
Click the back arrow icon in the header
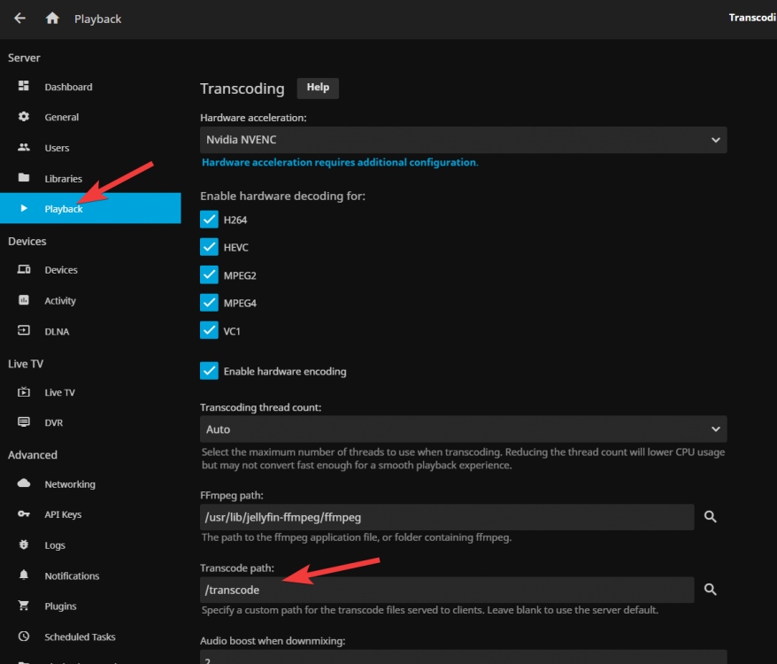19,19
